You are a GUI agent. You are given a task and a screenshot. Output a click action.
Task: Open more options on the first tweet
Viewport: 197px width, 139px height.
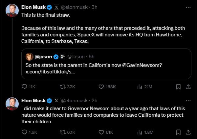(188, 8)
